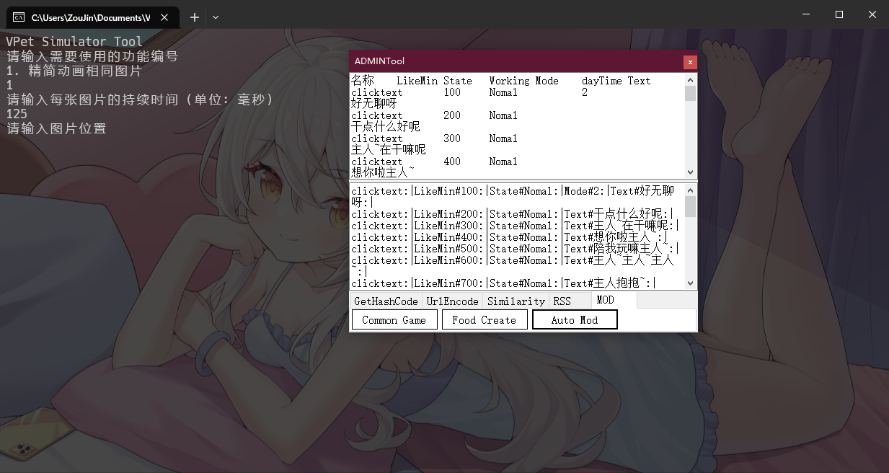Viewport: 889px width, 473px height.
Task: Click the '125' value in terminal
Action: click(17, 114)
